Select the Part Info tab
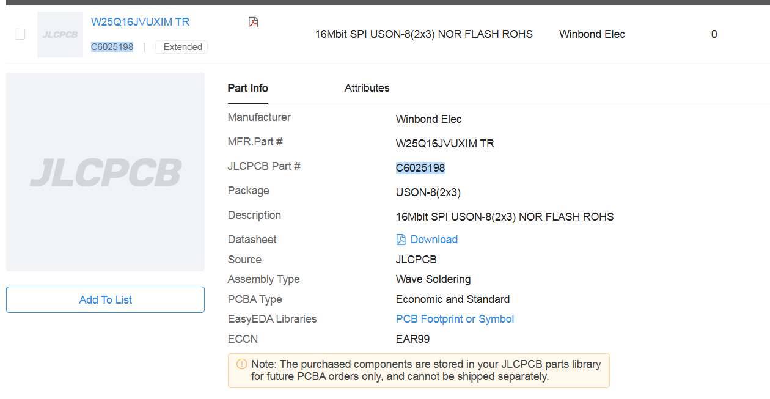 click(x=248, y=88)
